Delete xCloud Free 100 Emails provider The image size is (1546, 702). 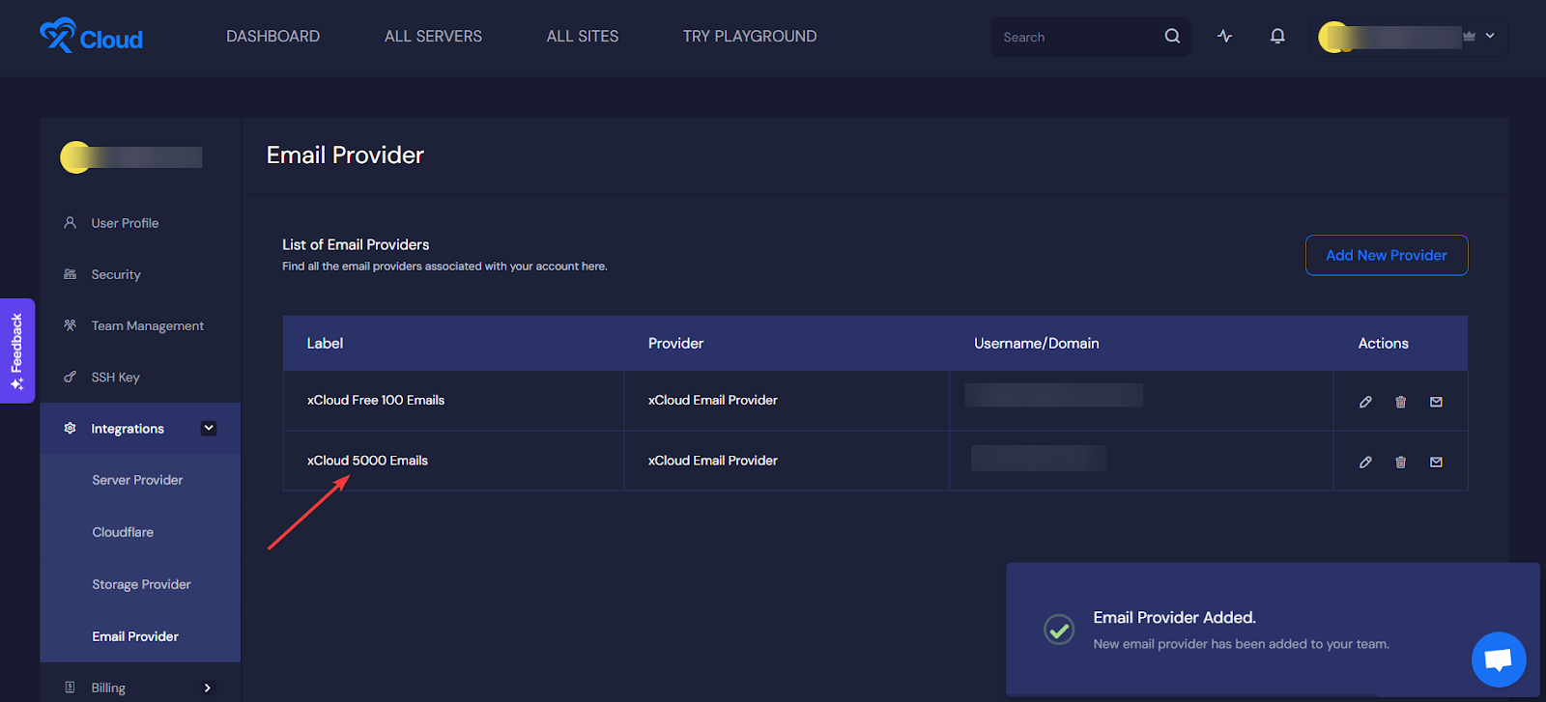click(x=1401, y=402)
